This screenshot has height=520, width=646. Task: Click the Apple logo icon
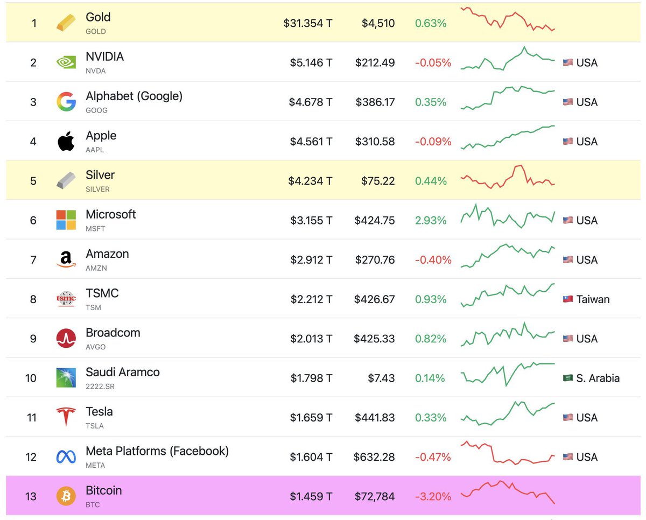tap(66, 141)
